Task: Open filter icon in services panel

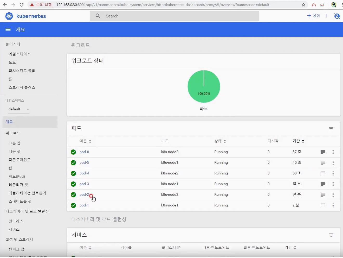Action: pos(331,235)
